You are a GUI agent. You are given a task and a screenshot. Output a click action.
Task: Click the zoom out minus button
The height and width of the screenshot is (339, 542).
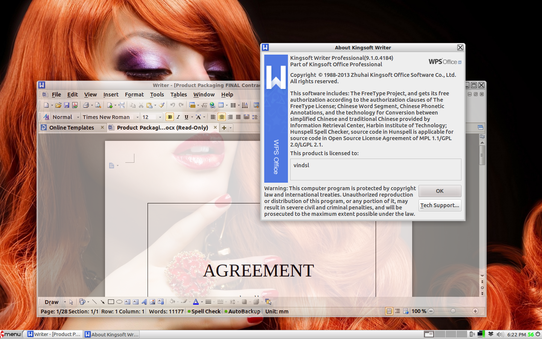coord(431,311)
